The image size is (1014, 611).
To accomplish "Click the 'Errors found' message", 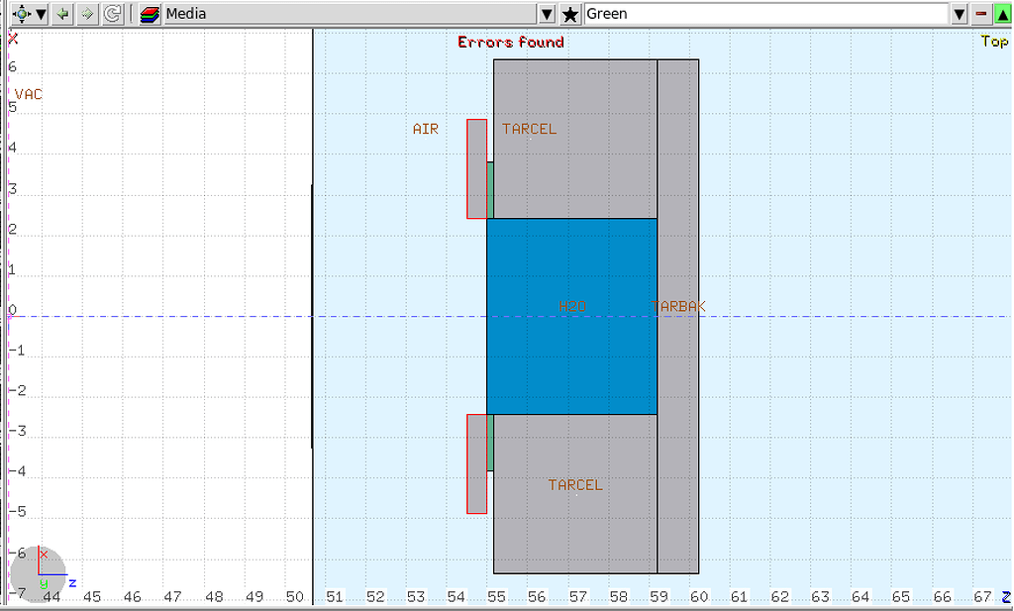I will (511, 43).
